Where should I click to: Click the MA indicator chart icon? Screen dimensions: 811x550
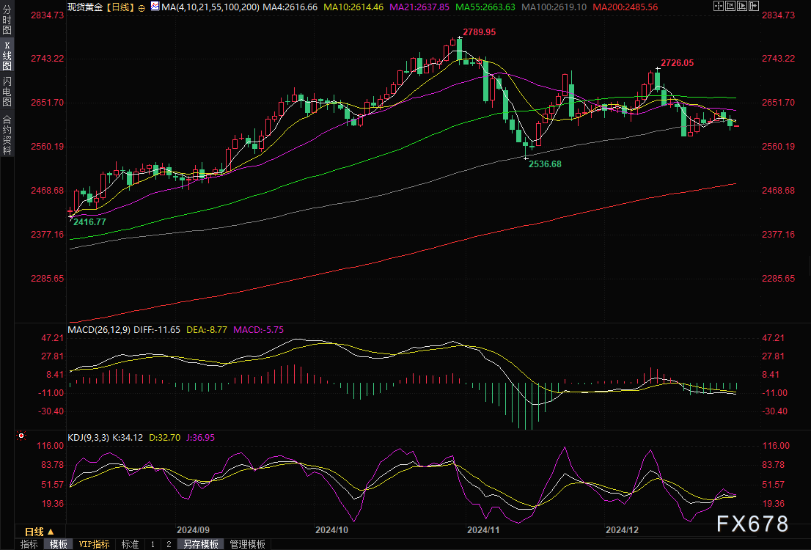(x=155, y=6)
